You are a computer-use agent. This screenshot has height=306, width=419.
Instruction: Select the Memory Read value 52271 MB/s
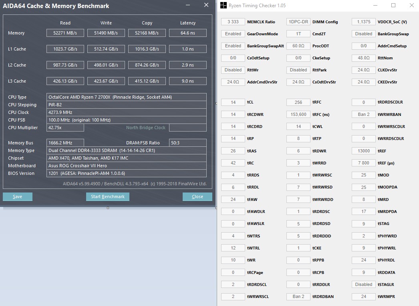pyautogui.click(x=65, y=33)
